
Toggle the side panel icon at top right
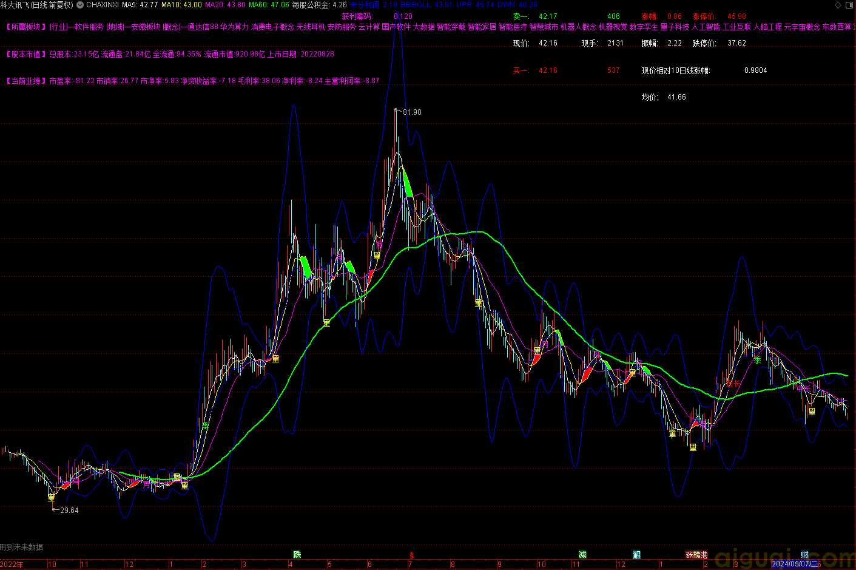850,5
